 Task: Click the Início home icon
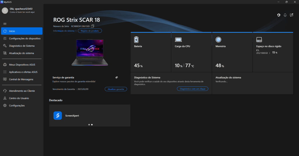point(5,31)
